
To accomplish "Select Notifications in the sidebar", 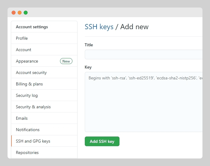I will (28, 130).
